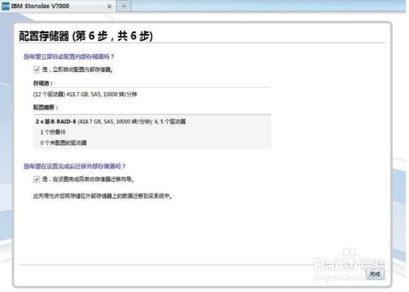409x292 pixels.
Task: Click the description text about migrating external data
Action: pos(103,196)
